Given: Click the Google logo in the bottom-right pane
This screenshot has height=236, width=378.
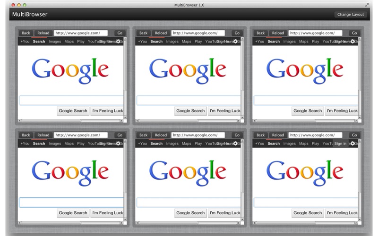Looking at the screenshot, I should tap(305, 173).
